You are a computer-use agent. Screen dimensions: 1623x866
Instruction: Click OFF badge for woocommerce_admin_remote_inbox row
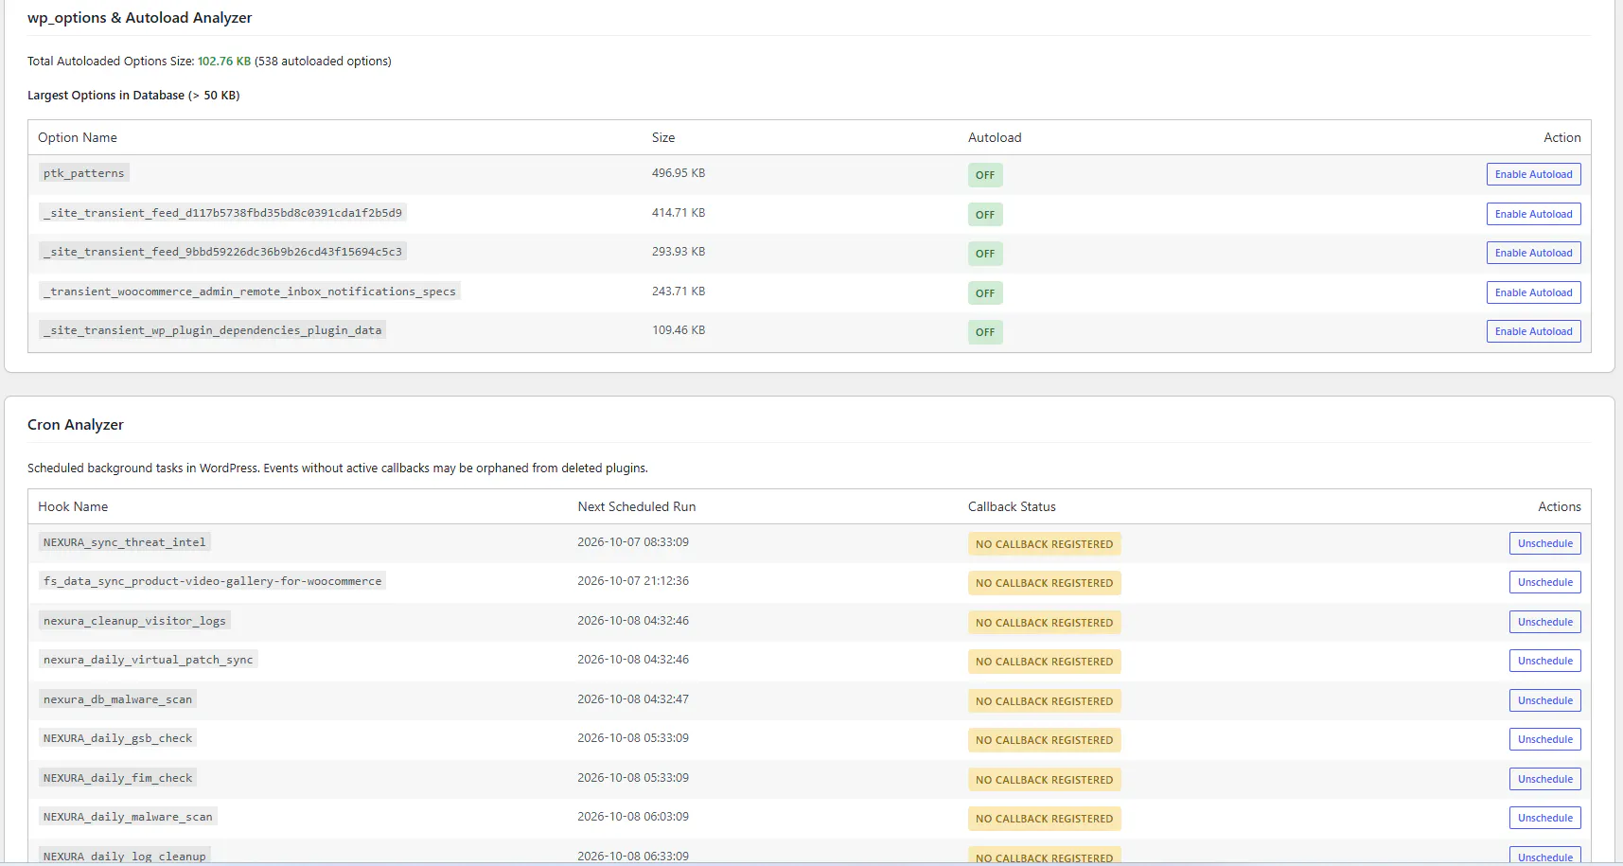pyautogui.click(x=985, y=293)
